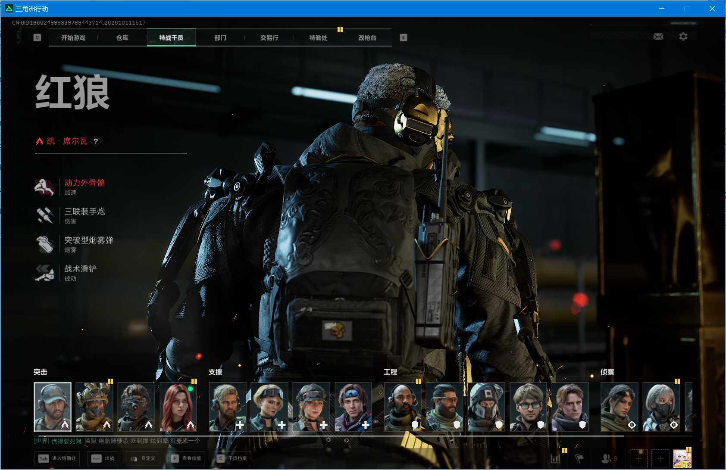The height and width of the screenshot is (470, 726).
Task: Open the mail envelope icon
Action: point(658,37)
